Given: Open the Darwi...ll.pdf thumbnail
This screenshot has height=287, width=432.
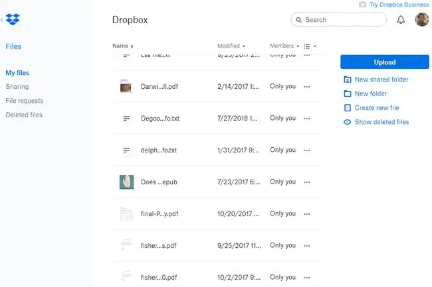Looking at the screenshot, I should [x=126, y=86].
